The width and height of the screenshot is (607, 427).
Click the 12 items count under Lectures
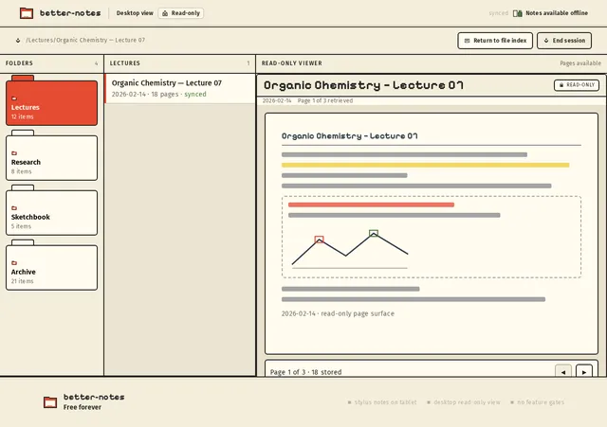pos(22,116)
